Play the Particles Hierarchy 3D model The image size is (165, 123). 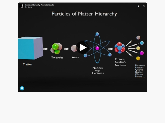click(82, 47)
